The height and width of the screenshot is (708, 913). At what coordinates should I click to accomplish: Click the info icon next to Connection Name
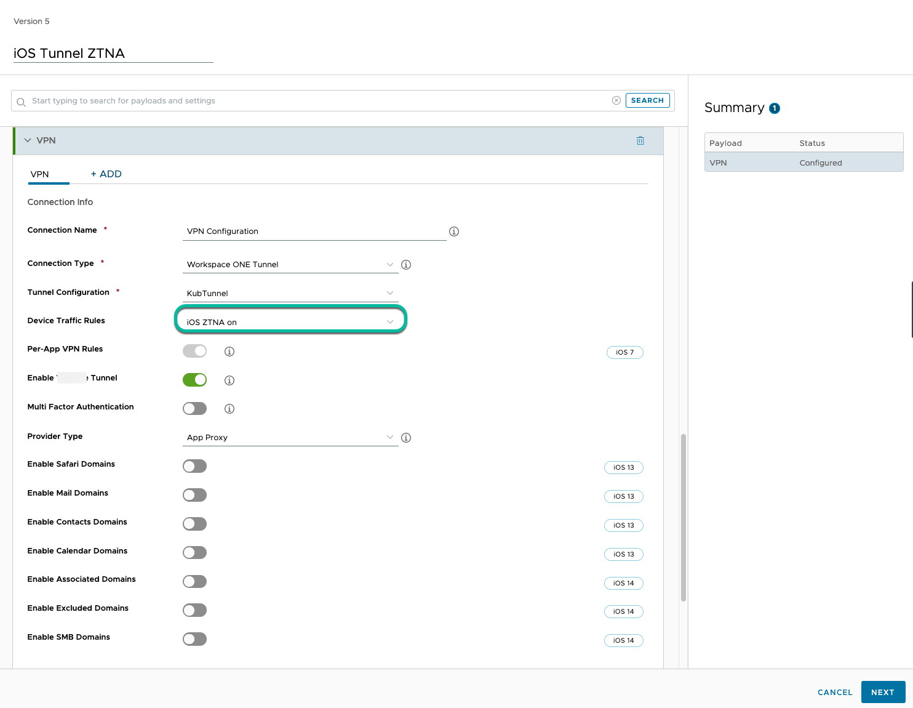[x=454, y=231]
